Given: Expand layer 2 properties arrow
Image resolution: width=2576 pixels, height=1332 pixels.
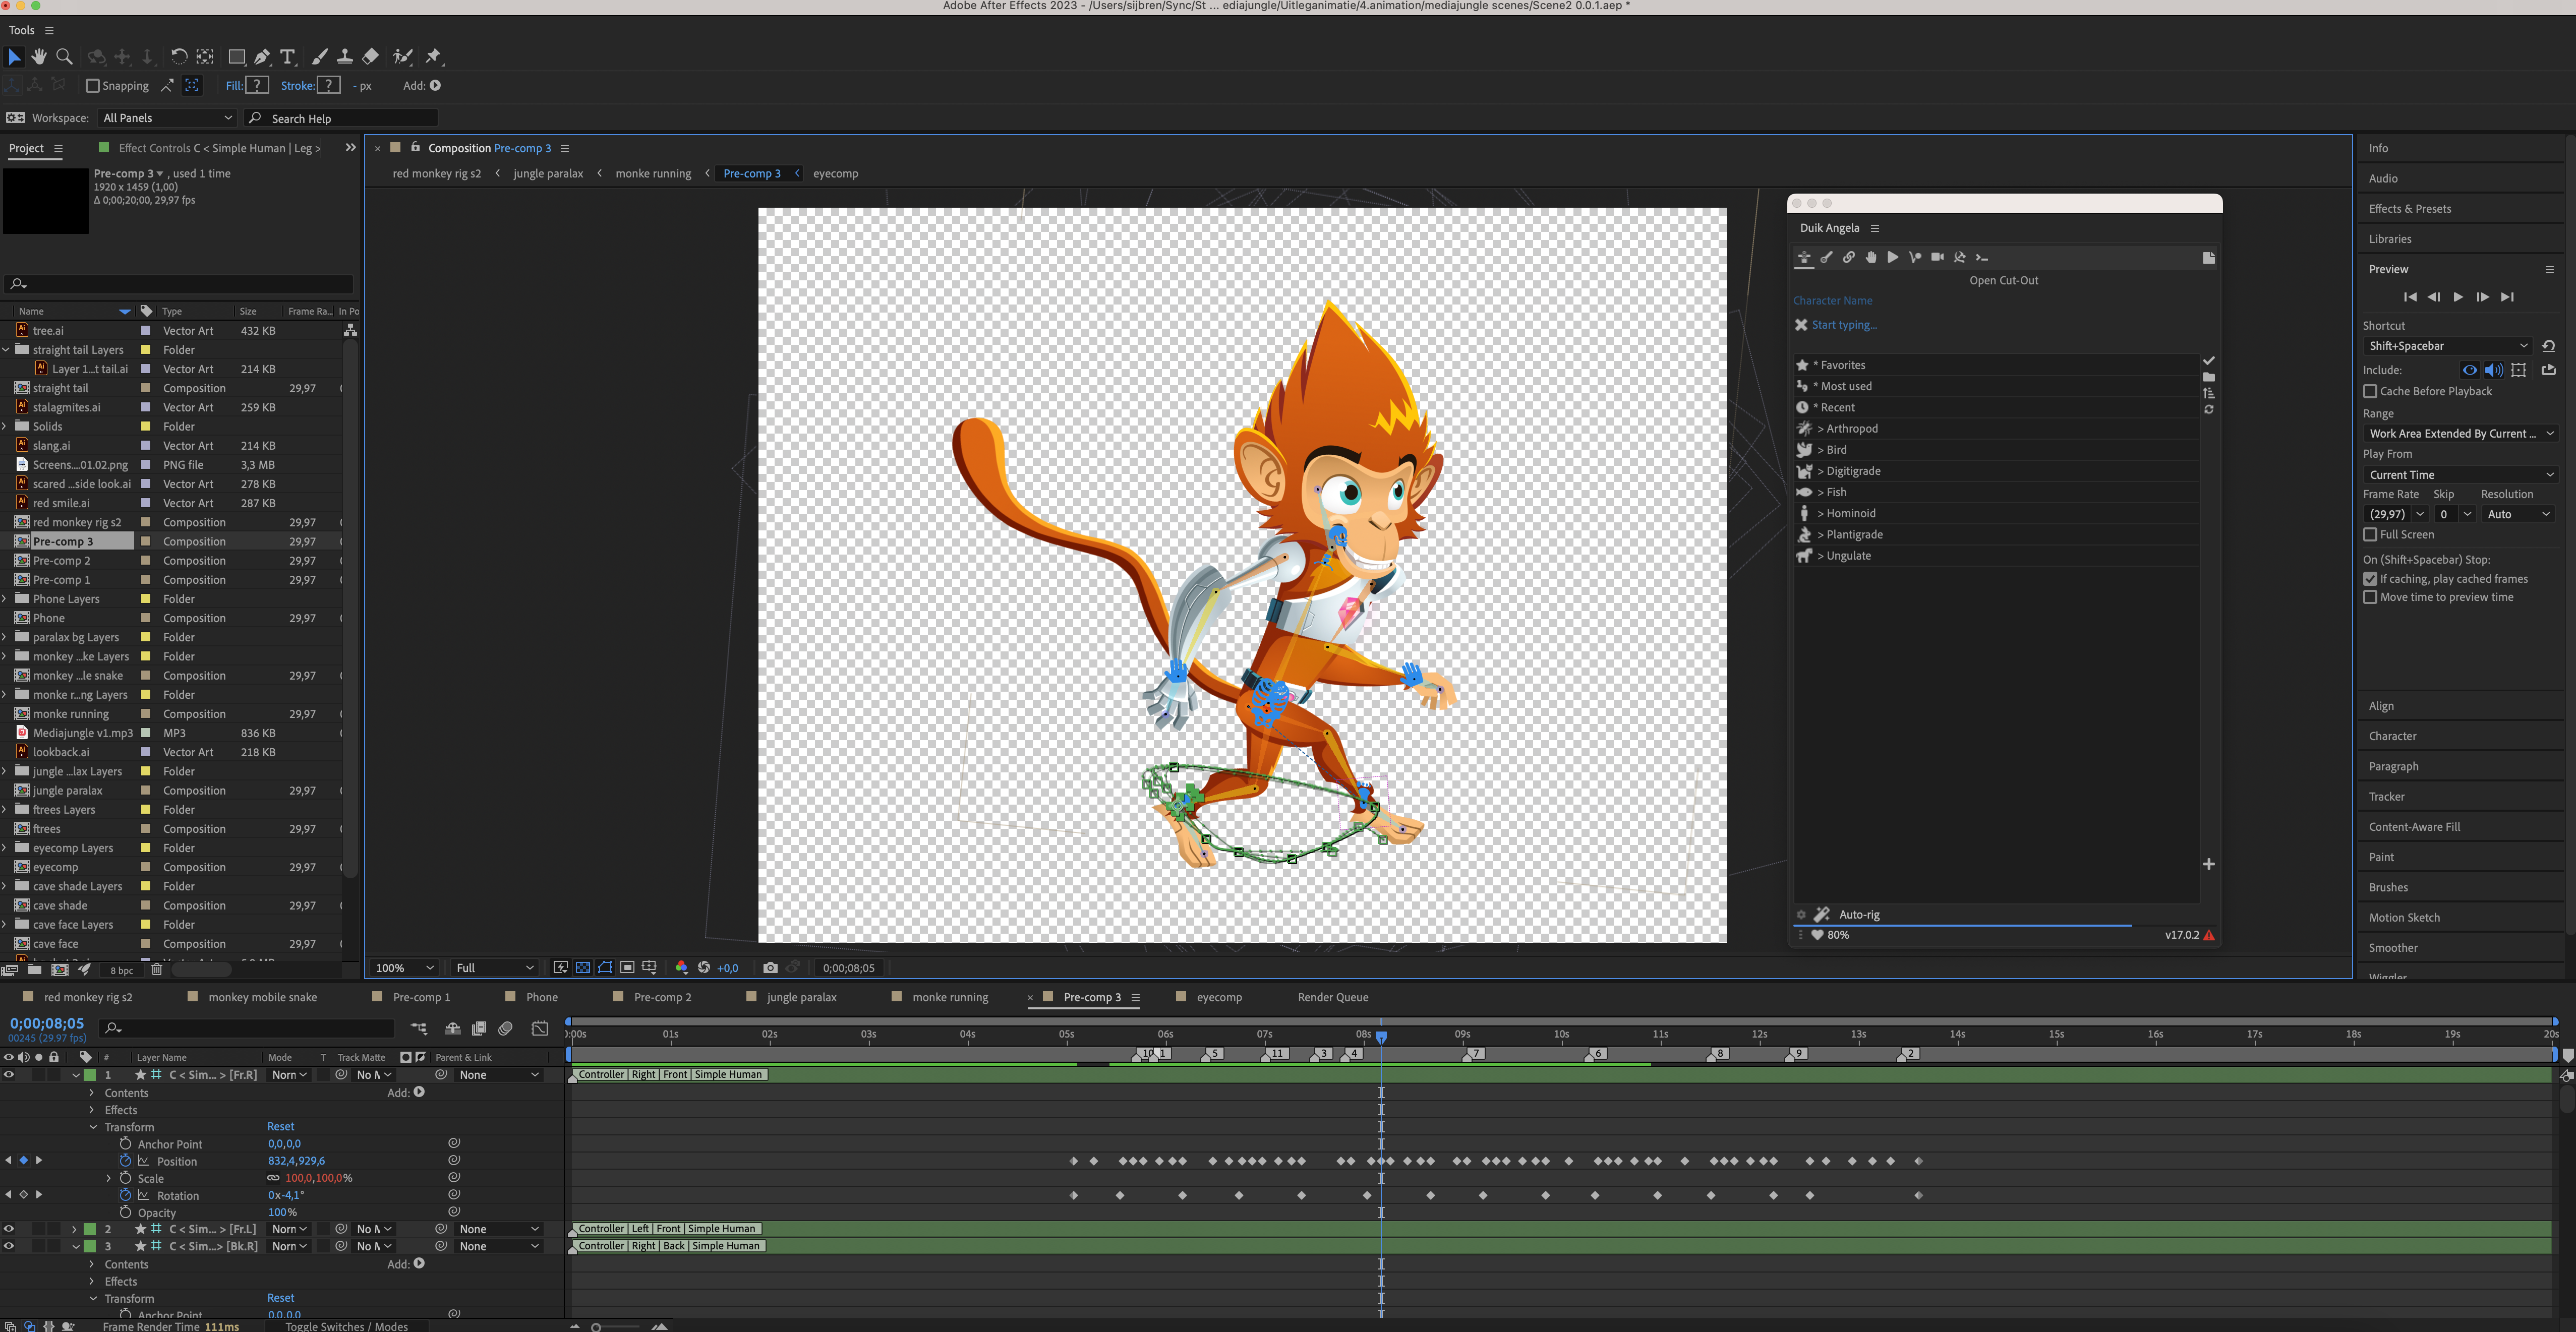Looking at the screenshot, I should (x=74, y=1229).
